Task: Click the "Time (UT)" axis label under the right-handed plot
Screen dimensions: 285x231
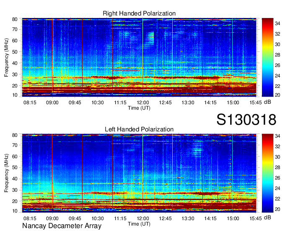Action: [x=139, y=108]
